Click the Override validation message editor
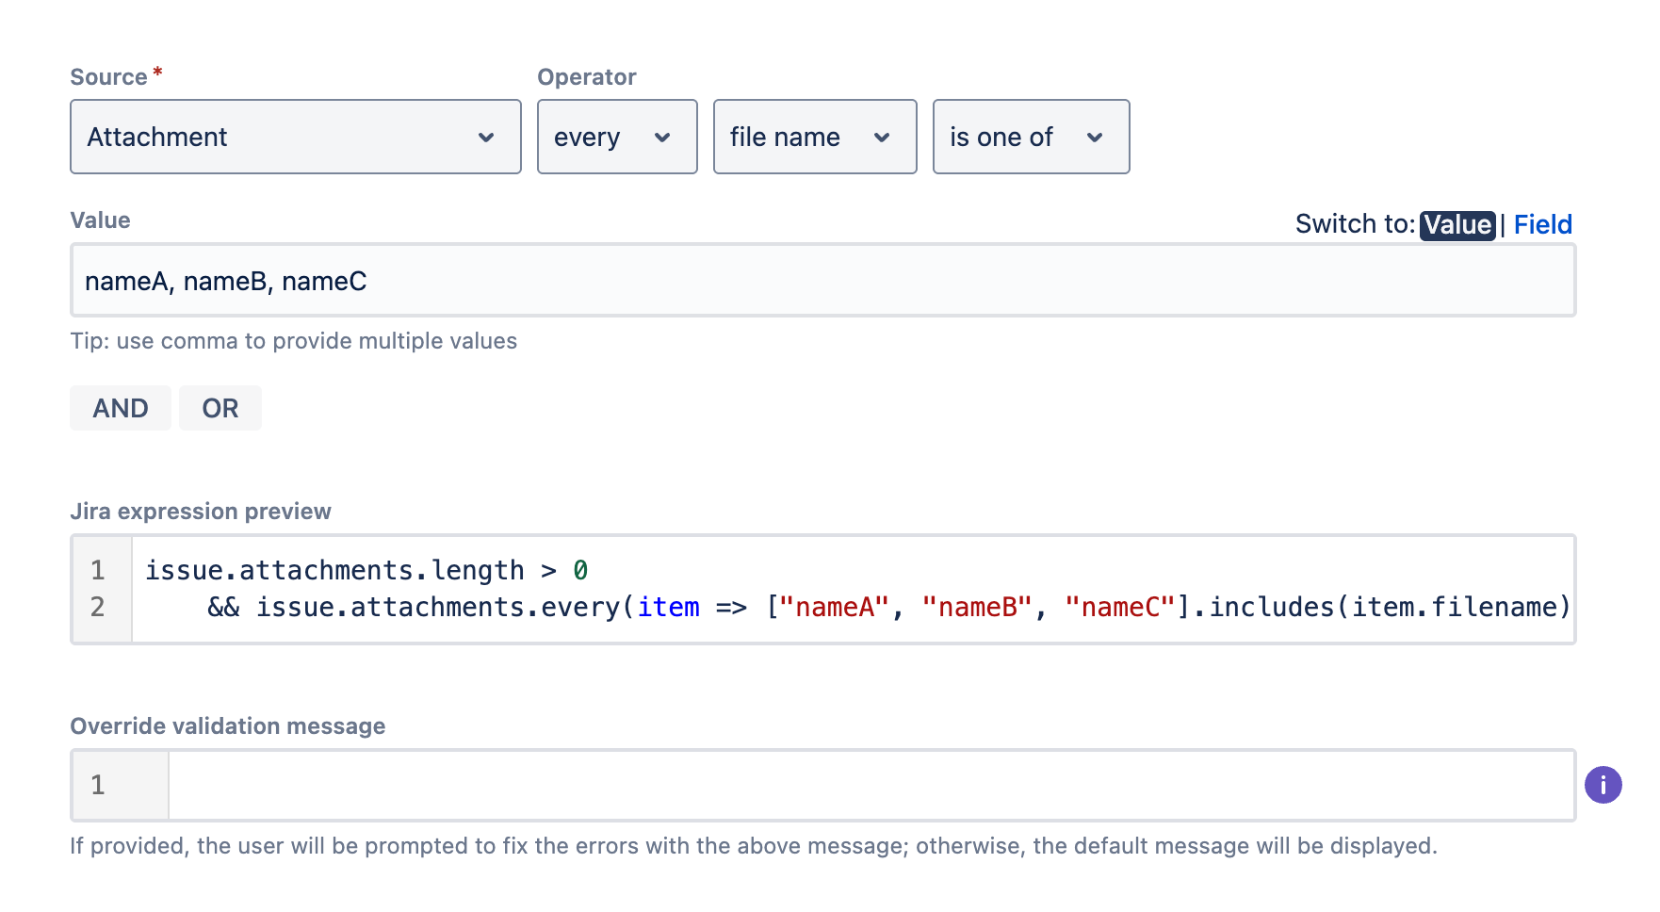1660x912 pixels. tap(848, 785)
